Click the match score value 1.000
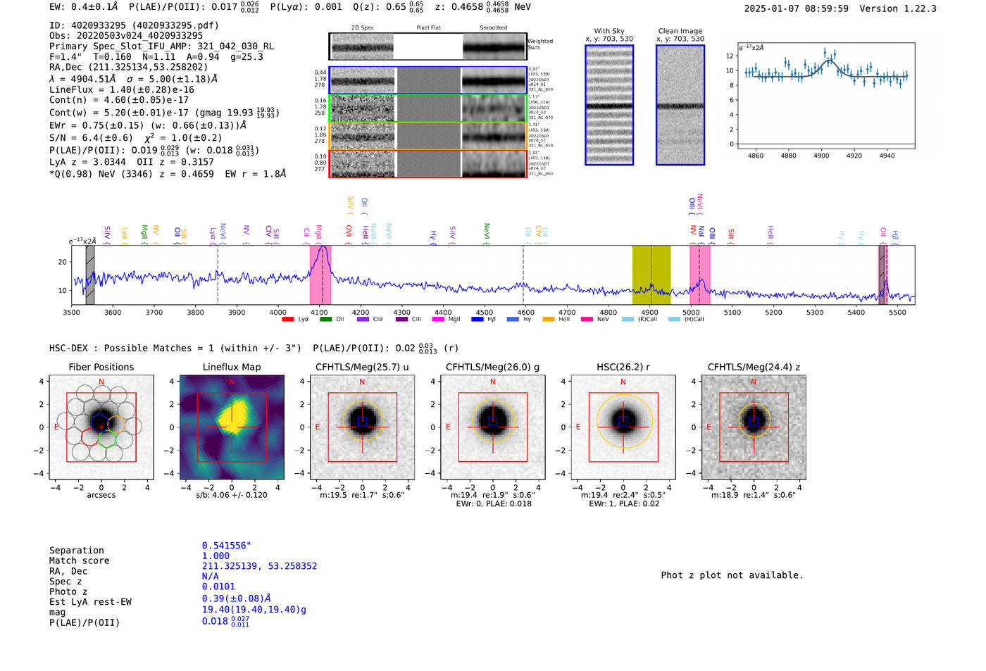The height and width of the screenshot is (671, 986). [216, 556]
